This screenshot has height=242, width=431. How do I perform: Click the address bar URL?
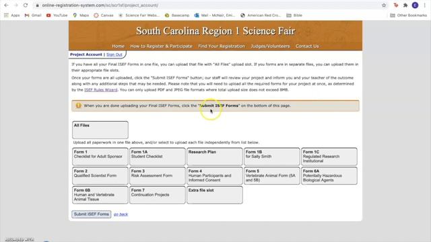click(x=100, y=5)
